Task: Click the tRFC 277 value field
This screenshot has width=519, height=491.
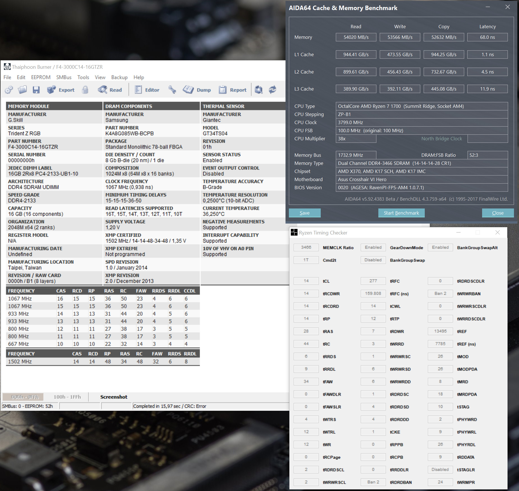Action: (373, 281)
